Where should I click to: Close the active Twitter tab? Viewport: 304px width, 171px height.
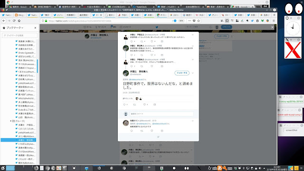click(x=101, y=15)
